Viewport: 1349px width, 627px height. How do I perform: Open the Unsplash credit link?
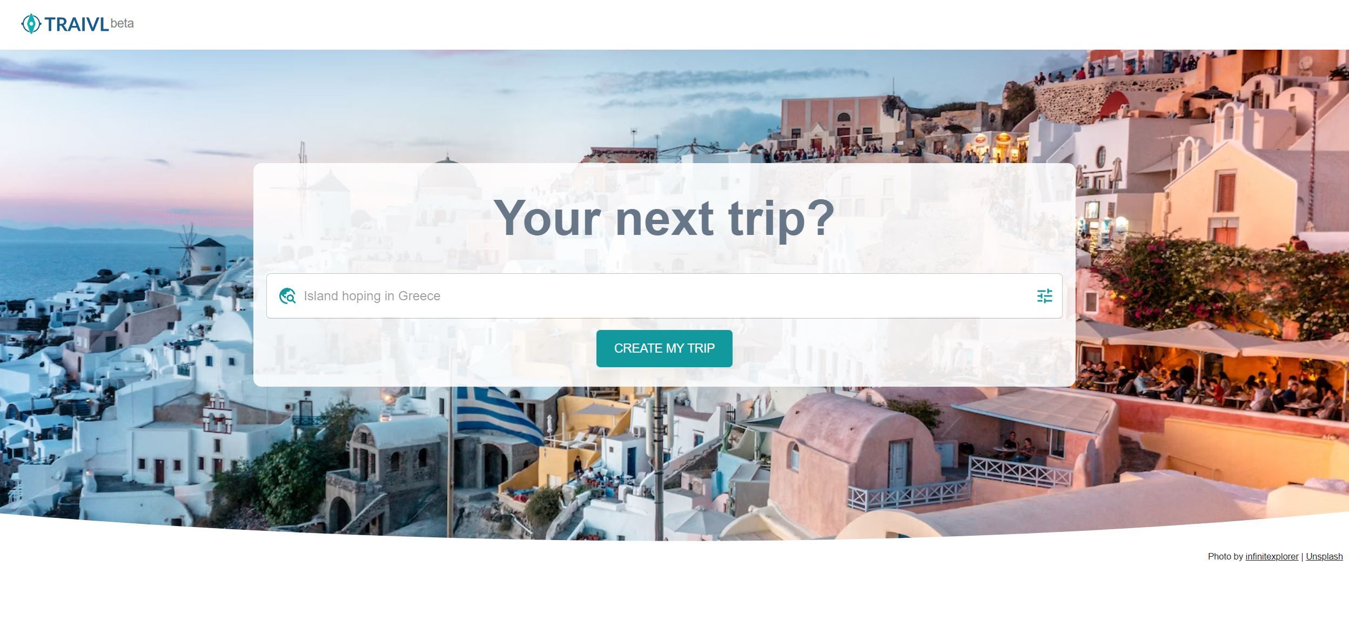point(1324,556)
